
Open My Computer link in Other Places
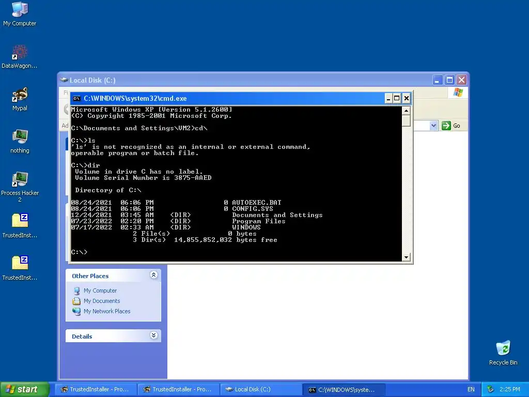coord(100,291)
